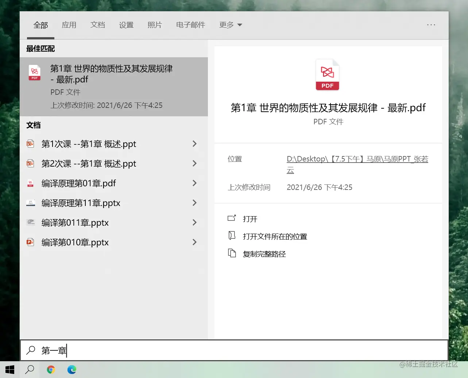Switch to the 照片 tab
468x378 pixels.
155,25
